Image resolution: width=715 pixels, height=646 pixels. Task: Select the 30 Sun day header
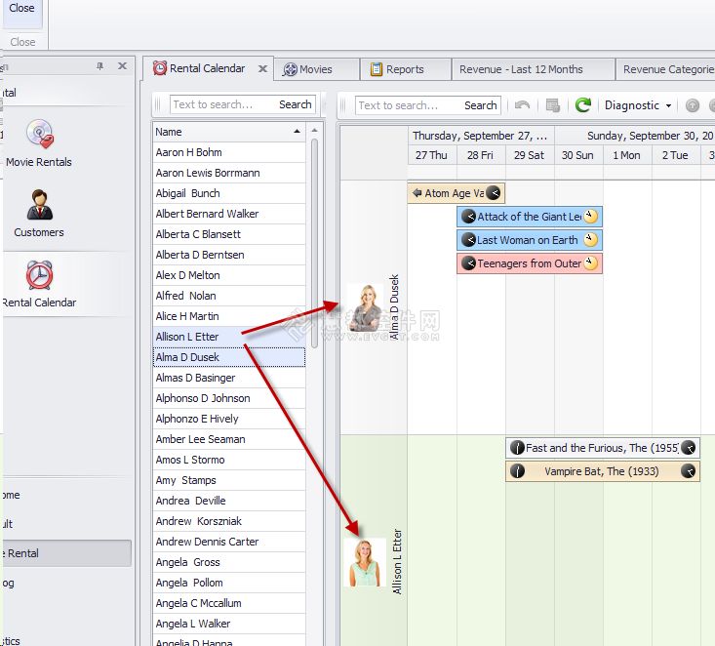(577, 155)
